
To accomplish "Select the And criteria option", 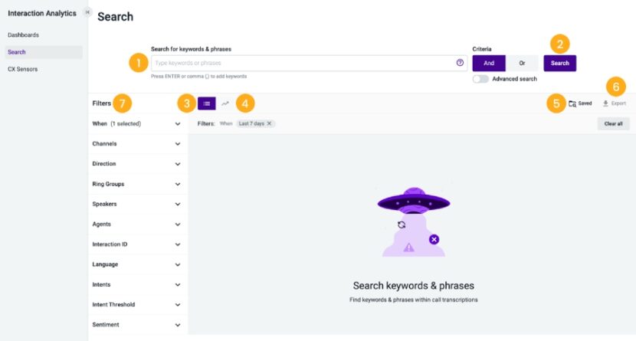I will [x=489, y=64].
